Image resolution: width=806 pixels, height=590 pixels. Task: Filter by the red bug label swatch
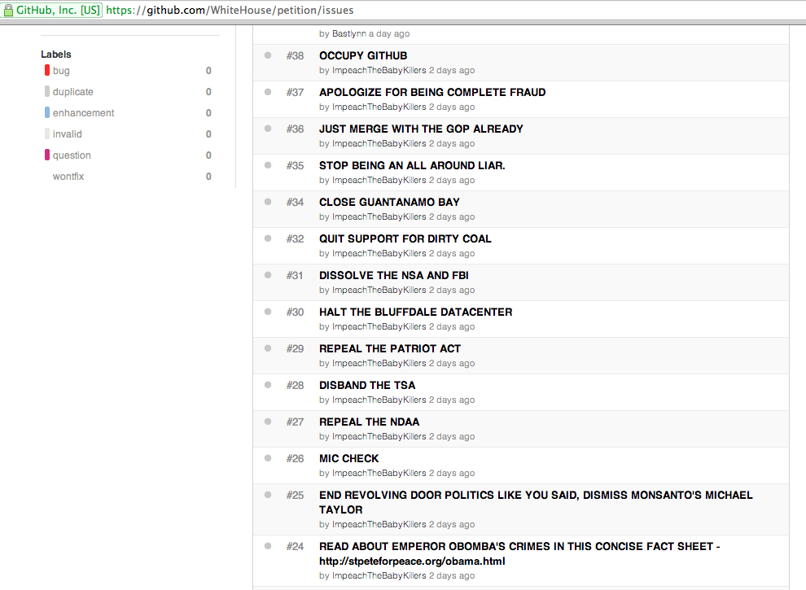pos(47,71)
